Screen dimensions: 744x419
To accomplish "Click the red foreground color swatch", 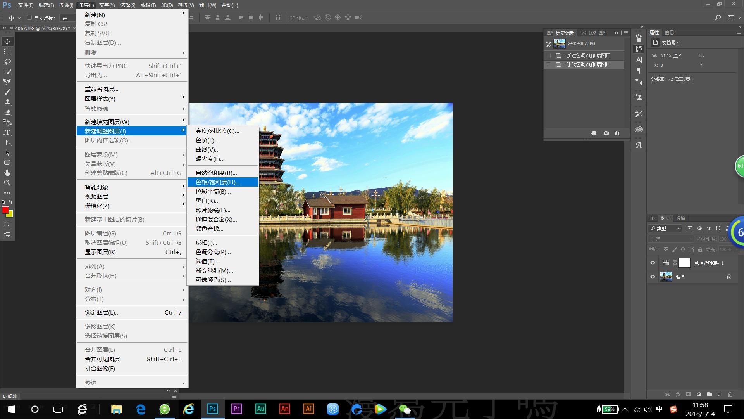I will tap(5, 210).
